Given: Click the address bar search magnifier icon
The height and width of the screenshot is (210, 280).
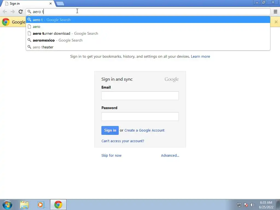Looking at the screenshot, I should point(29,11).
